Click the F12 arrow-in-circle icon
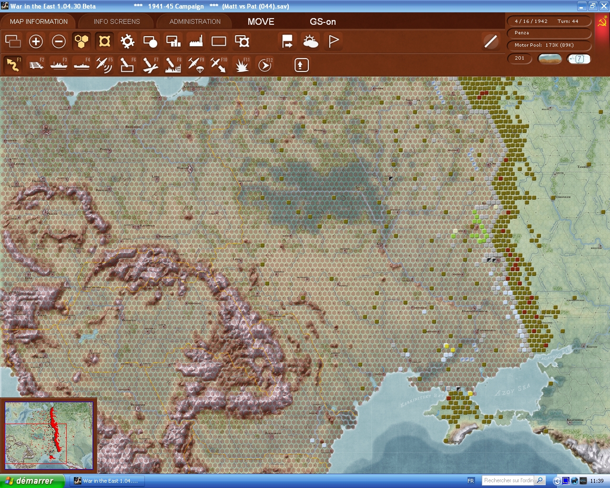Screen dimensions: 610x488 pyautogui.click(x=265, y=65)
